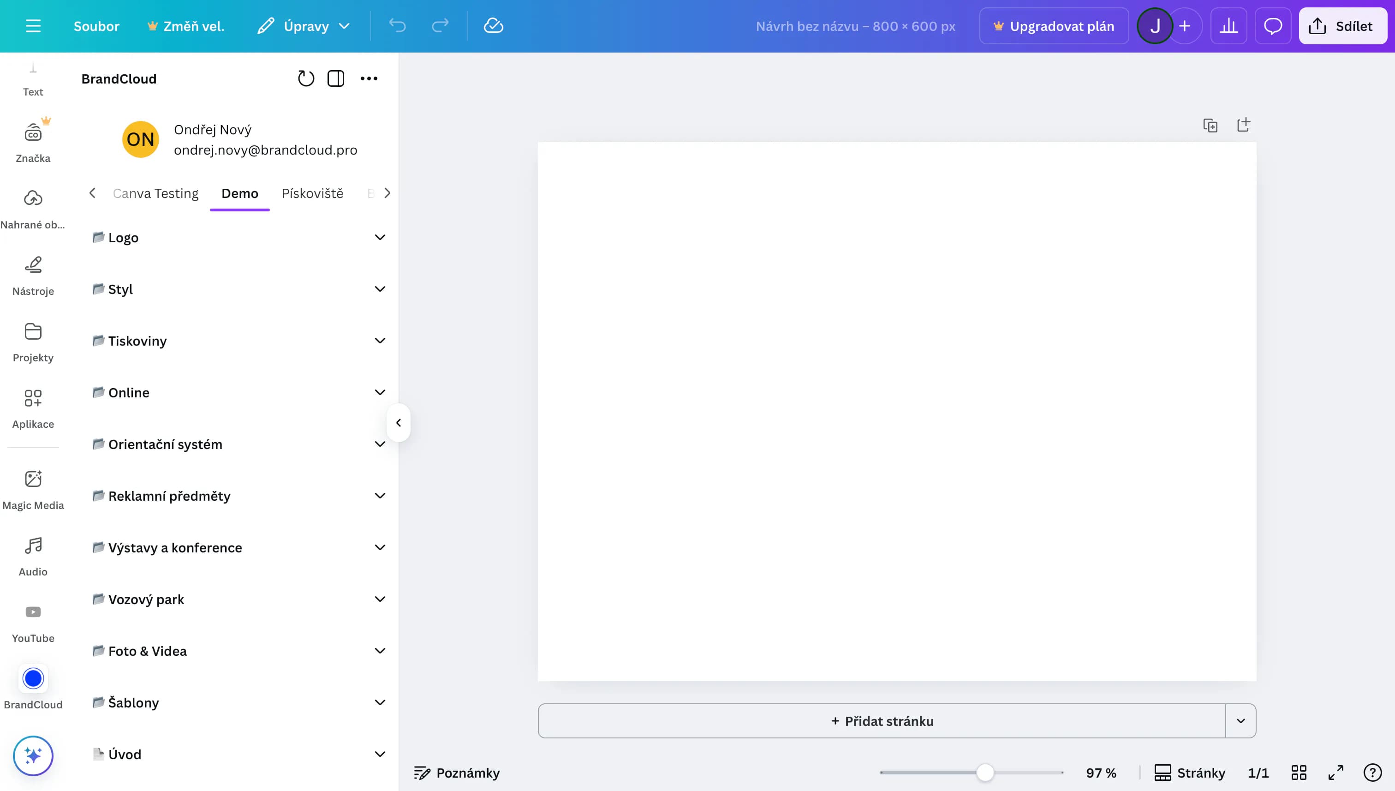Open the analytics bar chart icon

click(1228, 26)
